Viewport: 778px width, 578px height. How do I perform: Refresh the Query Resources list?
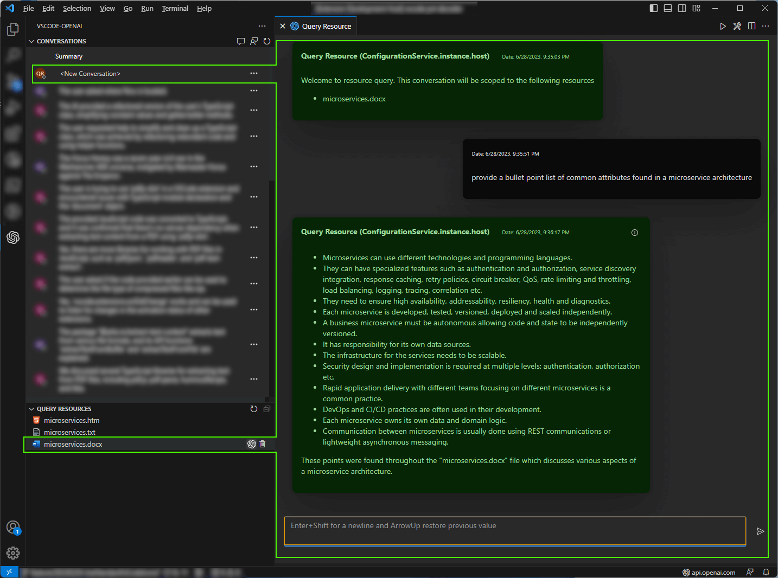pos(254,409)
